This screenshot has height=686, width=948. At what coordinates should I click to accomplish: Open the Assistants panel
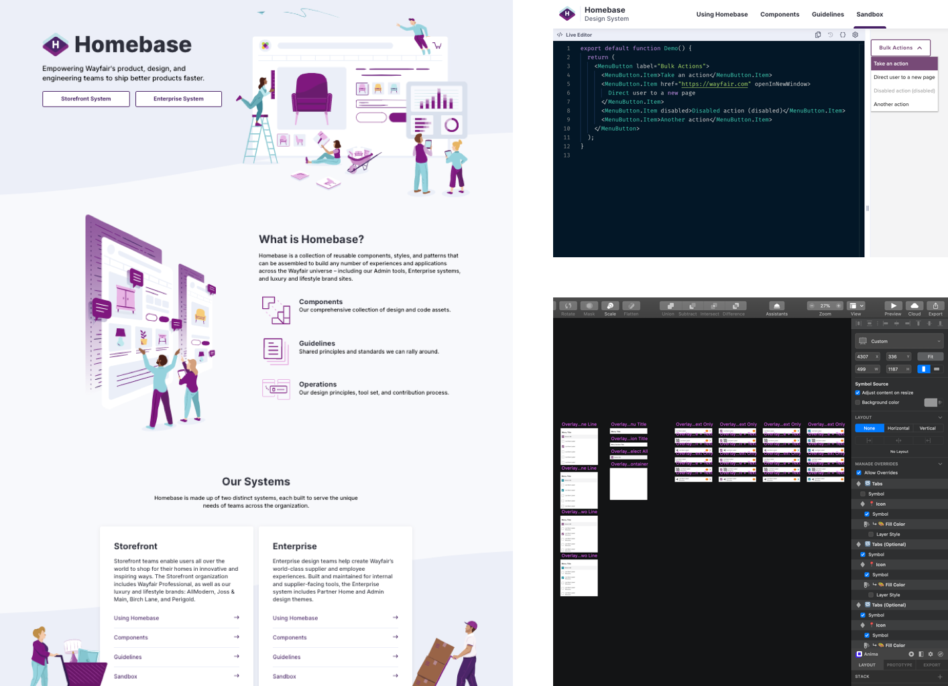coord(776,305)
